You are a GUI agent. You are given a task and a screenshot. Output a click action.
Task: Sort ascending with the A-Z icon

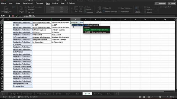click(72, 8)
